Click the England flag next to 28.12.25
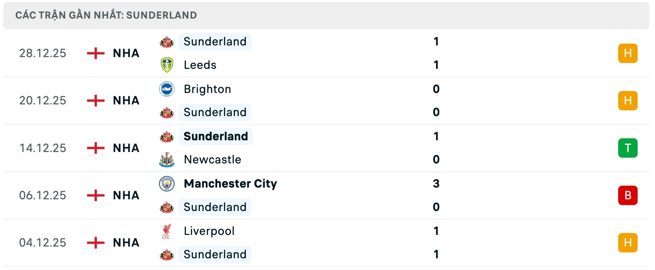The image size is (655, 270). click(x=96, y=53)
